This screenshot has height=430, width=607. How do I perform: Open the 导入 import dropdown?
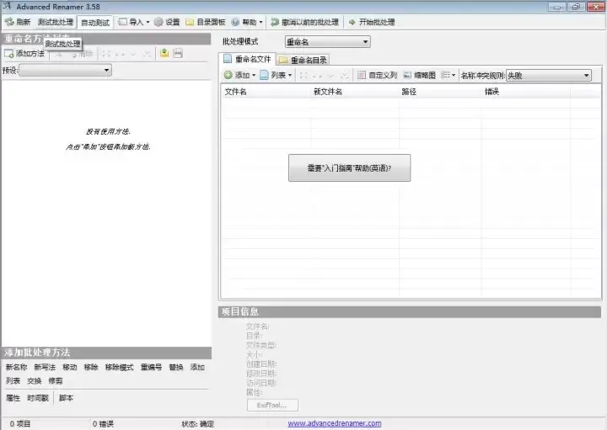[134, 22]
